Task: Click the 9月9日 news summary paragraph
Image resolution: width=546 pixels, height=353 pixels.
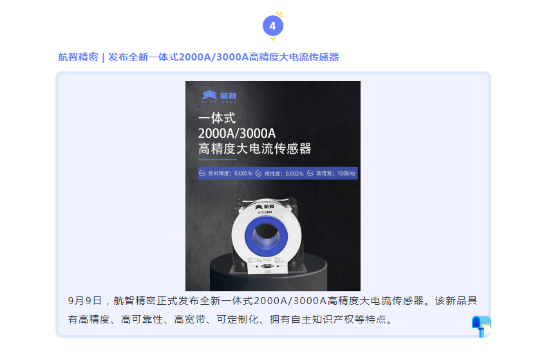Action: click(x=272, y=310)
